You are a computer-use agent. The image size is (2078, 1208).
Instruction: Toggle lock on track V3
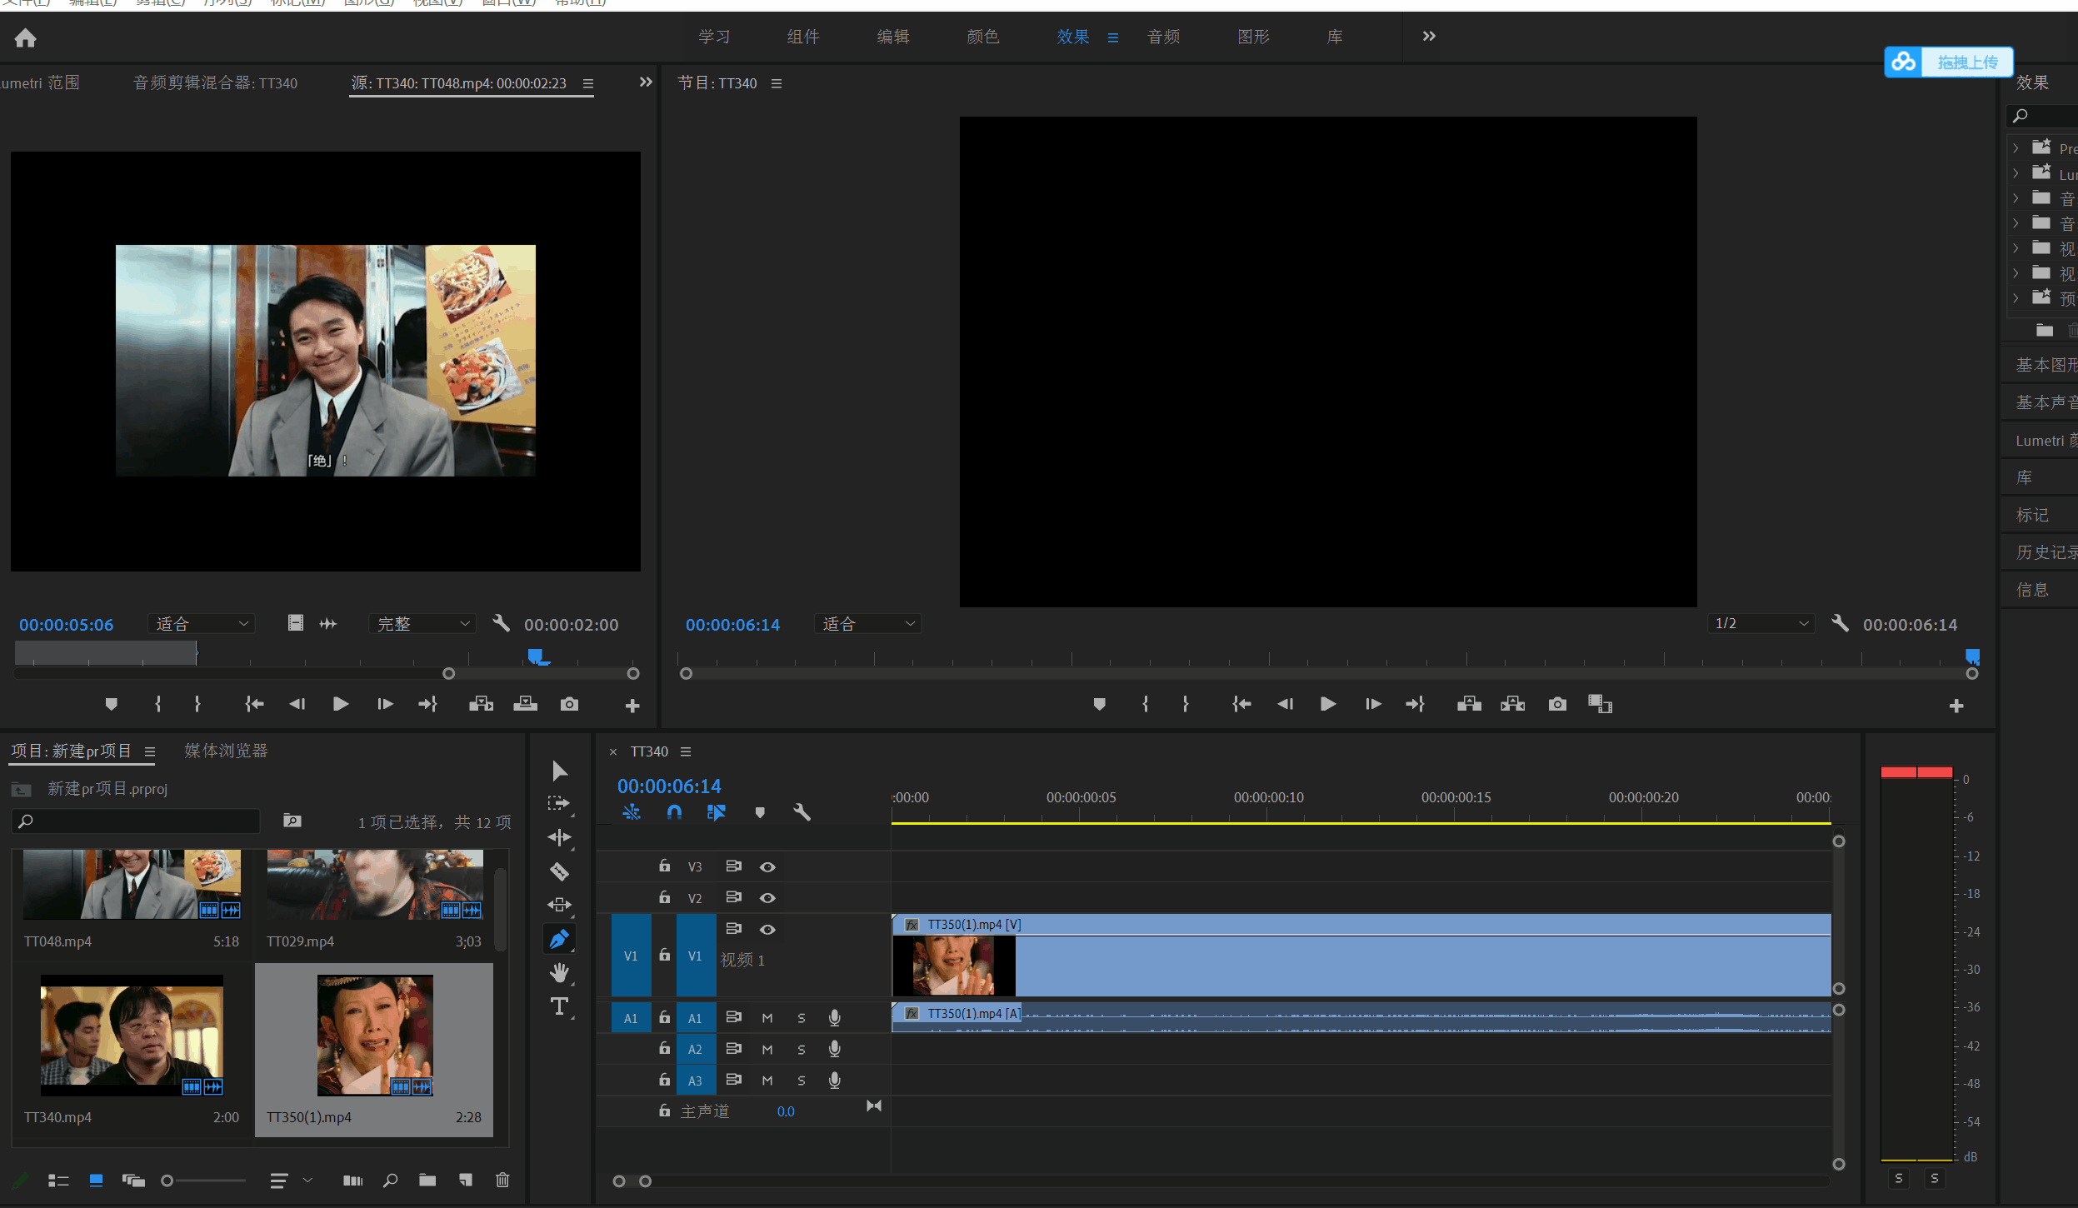click(x=664, y=866)
